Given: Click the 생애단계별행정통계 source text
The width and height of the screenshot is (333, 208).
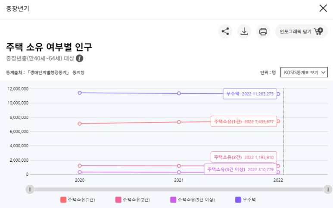Looking at the screenshot, I should pyautogui.click(x=49, y=72).
